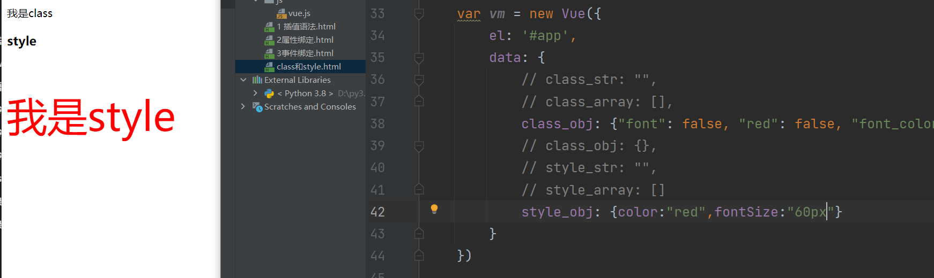
Task: Click HTML icon beside class和style.html
Action: pos(269,67)
